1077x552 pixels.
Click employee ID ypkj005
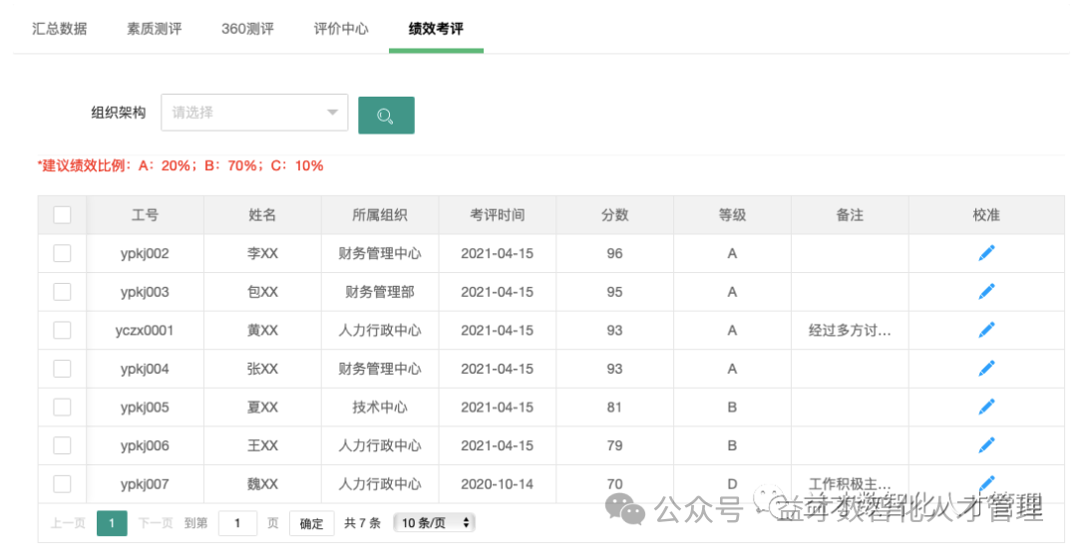[145, 408]
